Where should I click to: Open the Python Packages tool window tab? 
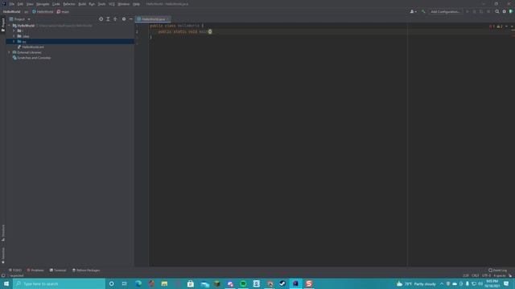click(86, 271)
